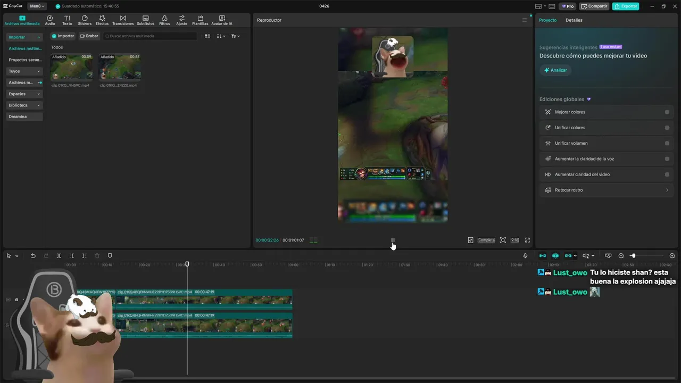Screen dimensions: 681x383
Task: Open the Ajuste panel
Action: (x=182, y=20)
